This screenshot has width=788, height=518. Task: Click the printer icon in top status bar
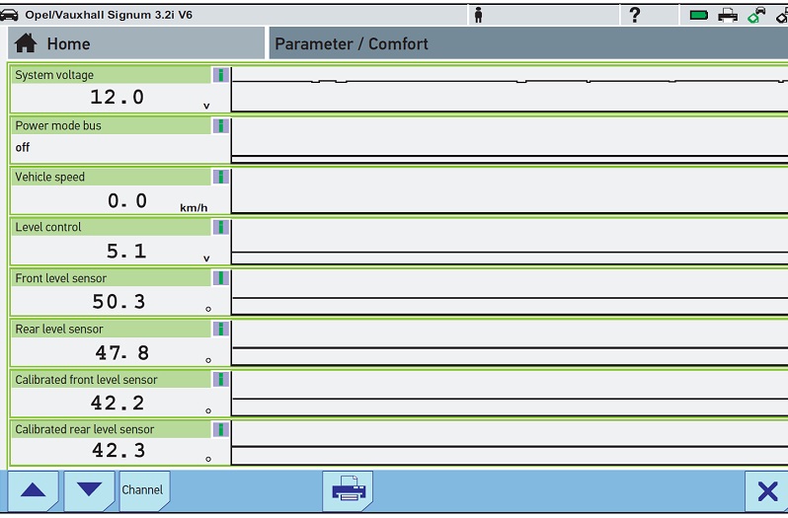(728, 14)
